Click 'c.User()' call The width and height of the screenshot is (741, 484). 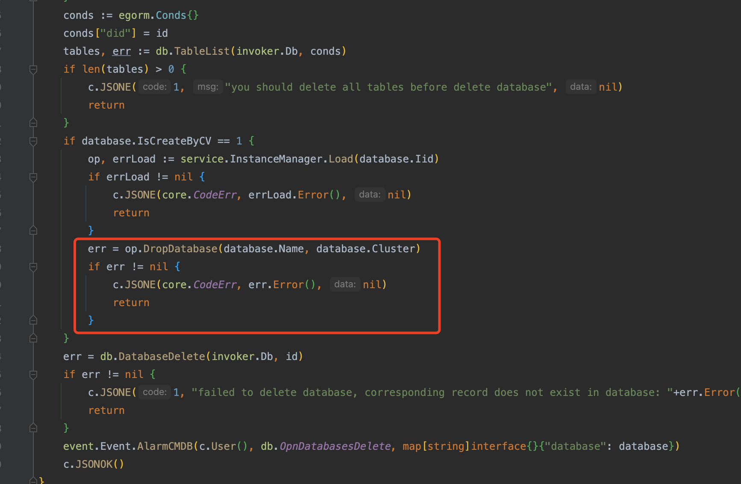pos(223,446)
